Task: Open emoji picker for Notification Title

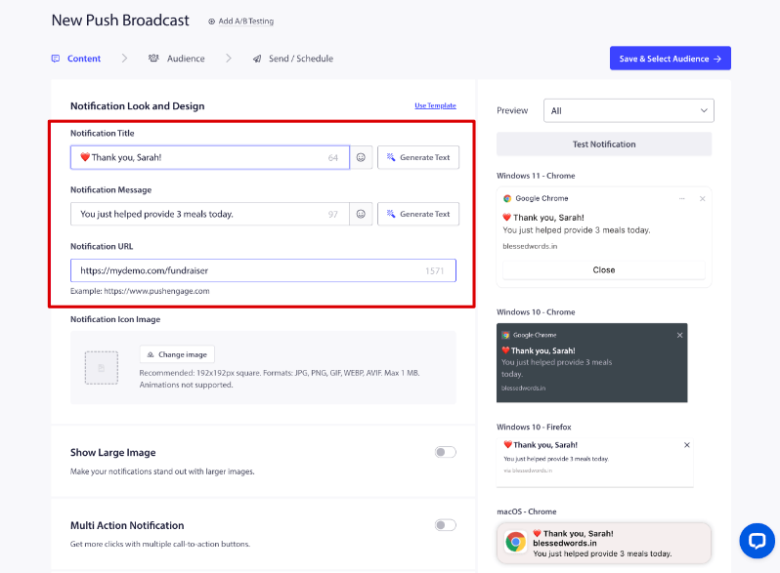Action: point(361,157)
